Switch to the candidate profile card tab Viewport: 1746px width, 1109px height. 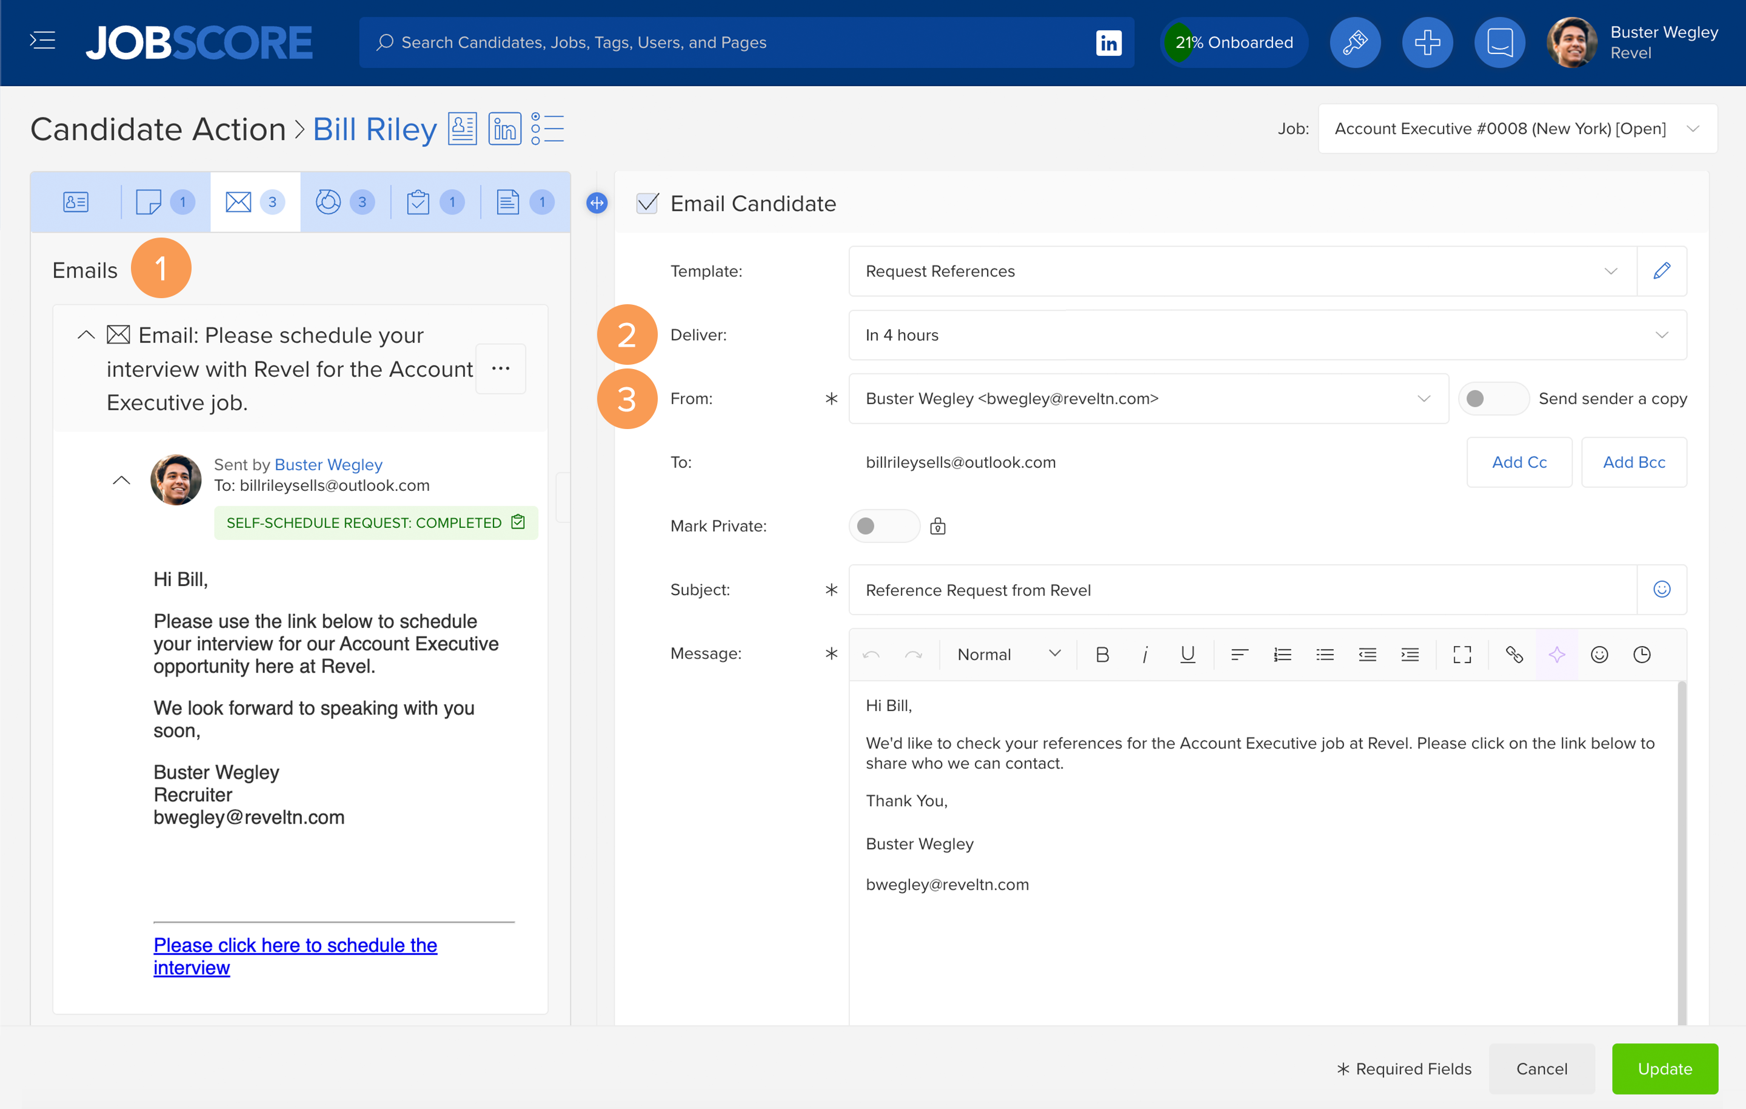[x=75, y=202]
